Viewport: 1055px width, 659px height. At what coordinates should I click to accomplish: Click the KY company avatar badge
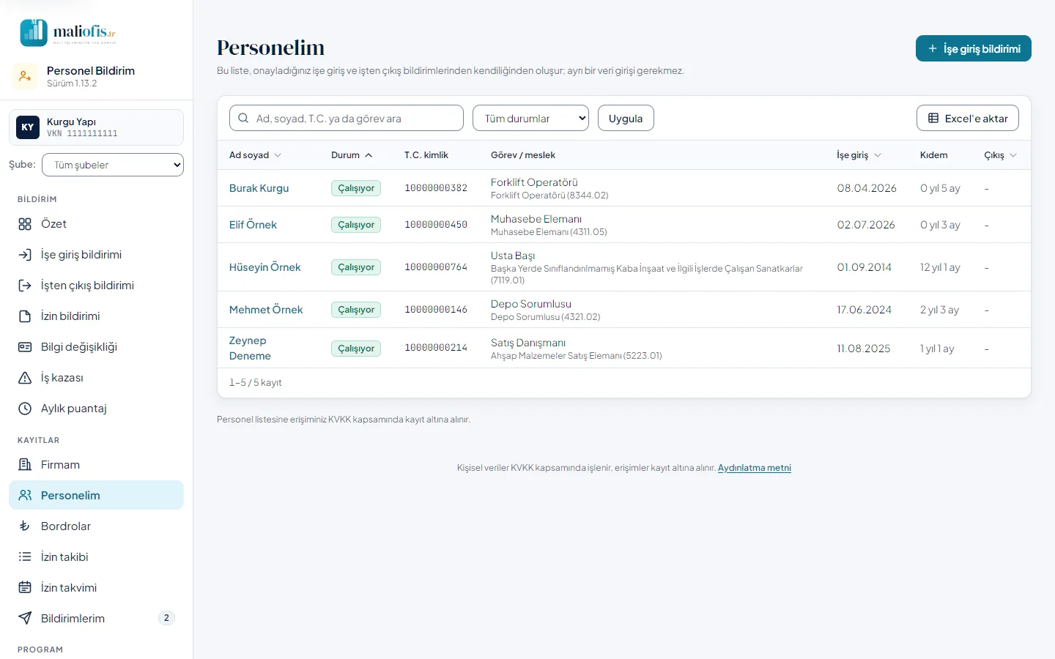click(28, 127)
